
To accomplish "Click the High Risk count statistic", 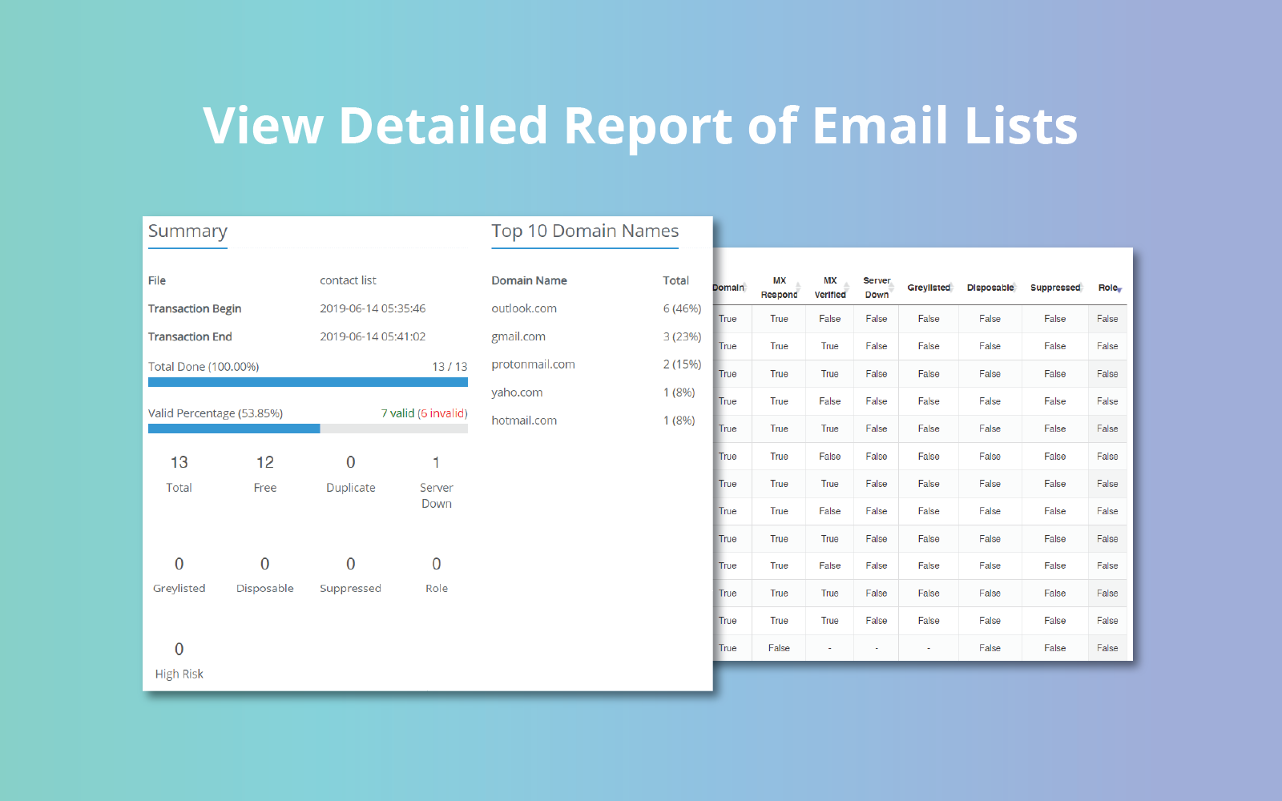I will pos(179,650).
